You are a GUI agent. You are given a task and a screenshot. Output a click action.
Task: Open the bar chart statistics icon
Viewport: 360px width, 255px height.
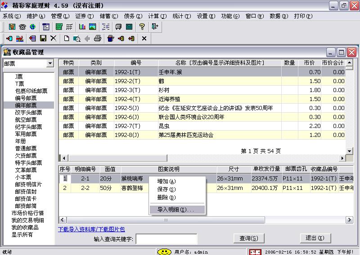(82, 27)
